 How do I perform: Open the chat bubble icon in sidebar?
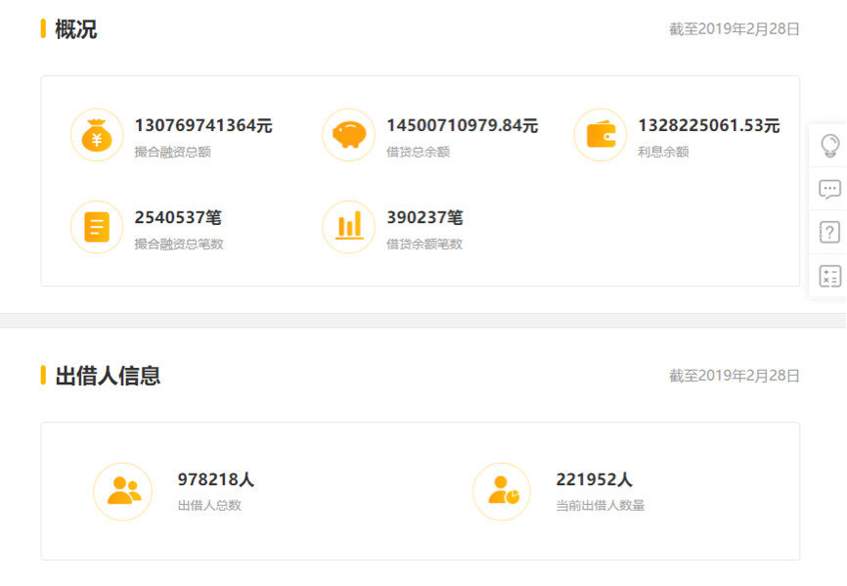pyautogui.click(x=828, y=189)
